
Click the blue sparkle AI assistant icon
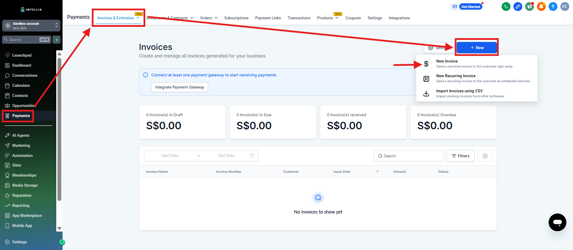[518, 7]
